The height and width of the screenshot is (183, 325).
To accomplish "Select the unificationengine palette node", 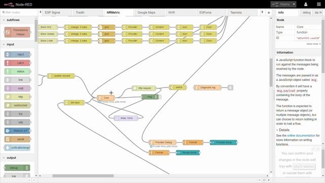I will 17,148.
